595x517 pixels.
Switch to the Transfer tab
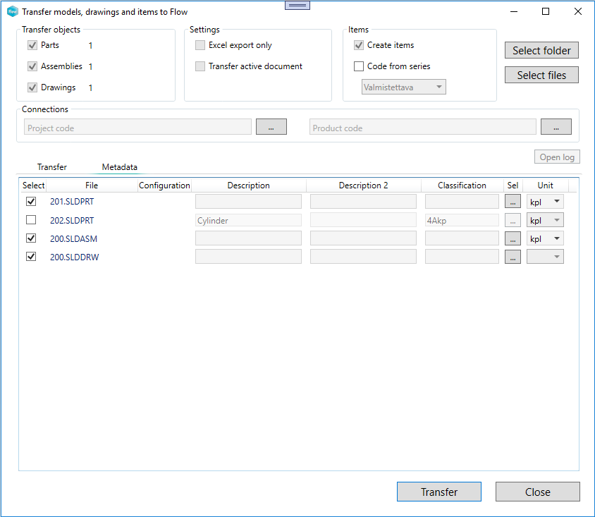(52, 167)
